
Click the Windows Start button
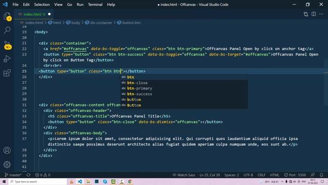[4, 181]
